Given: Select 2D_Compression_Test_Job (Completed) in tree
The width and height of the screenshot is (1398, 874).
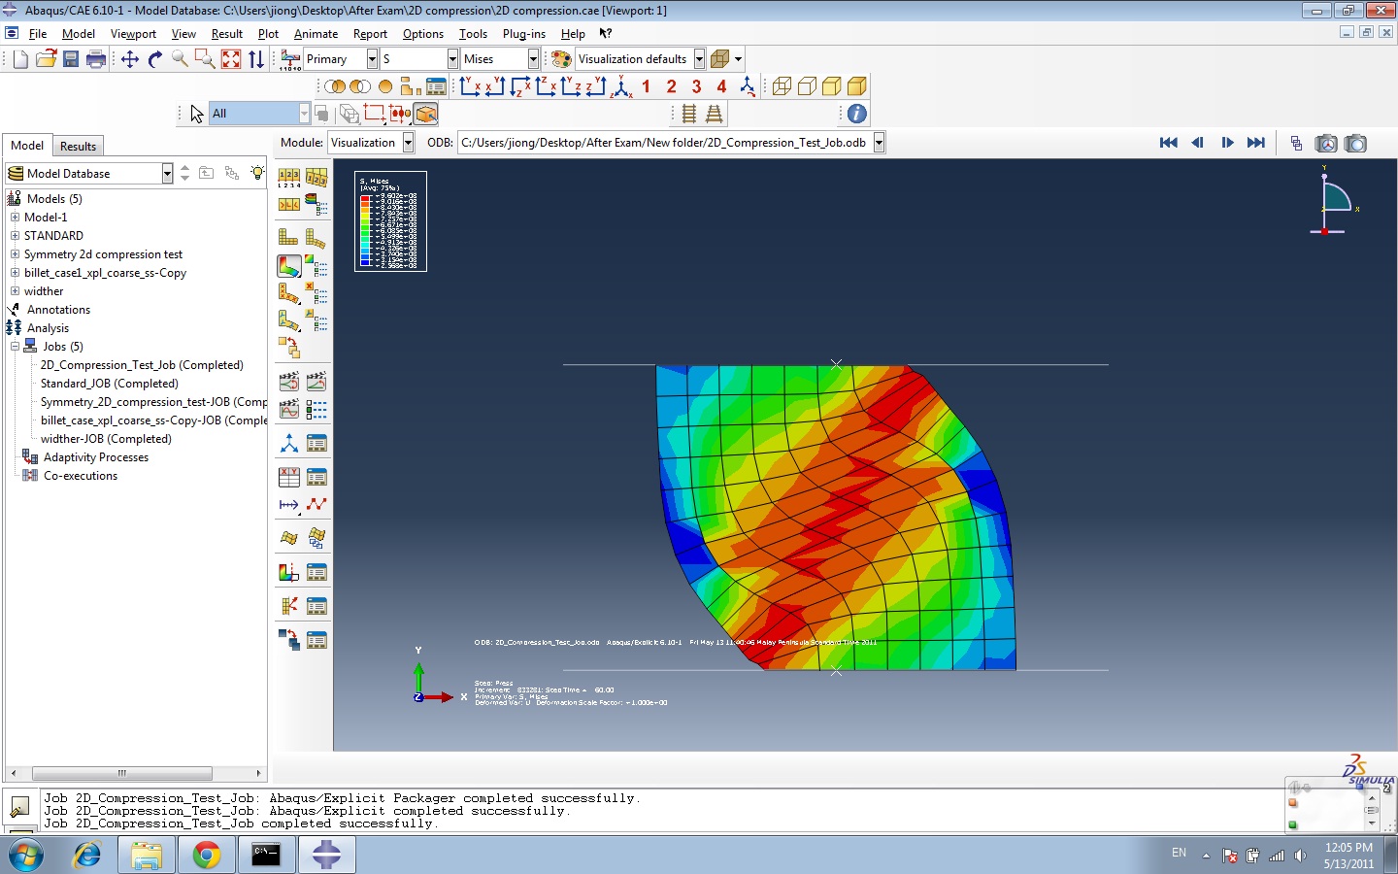Looking at the screenshot, I should click(142, 365).
